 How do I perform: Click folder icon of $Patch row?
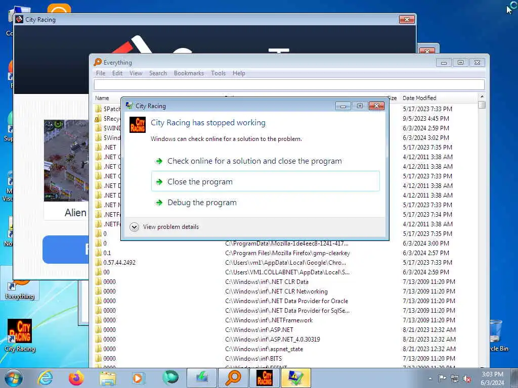tap(98, 109)
